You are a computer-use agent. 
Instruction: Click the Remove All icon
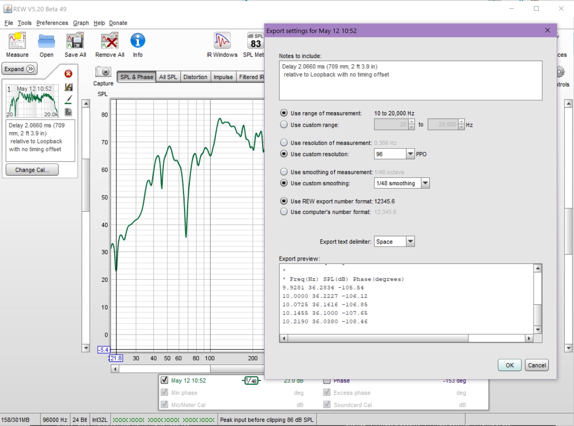[x=109, y=41]
